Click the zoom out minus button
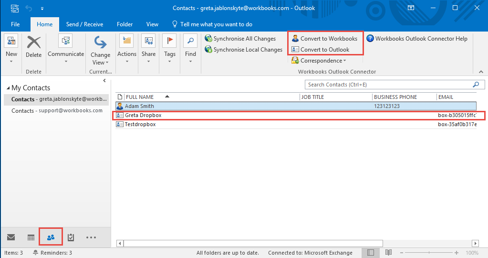Image resolution: width=488 pixels, height=258 pixels. point(401,253)
